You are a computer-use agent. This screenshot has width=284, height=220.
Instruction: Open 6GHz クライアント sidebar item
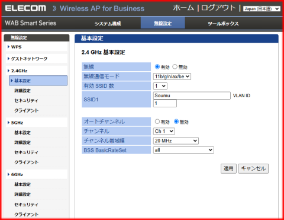[27, 214]
